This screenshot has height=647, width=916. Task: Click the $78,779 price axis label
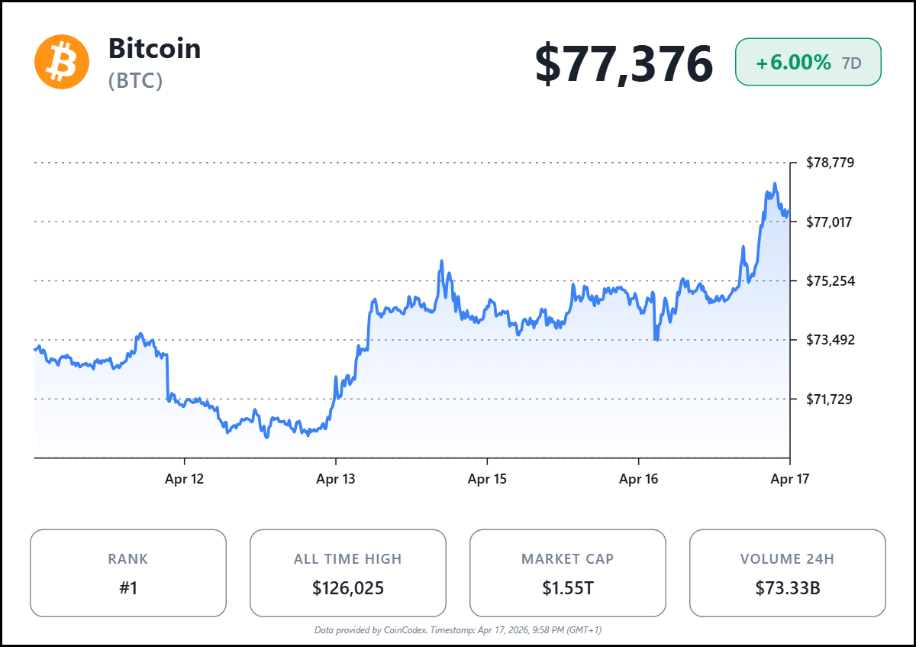[x=830, y=163]
